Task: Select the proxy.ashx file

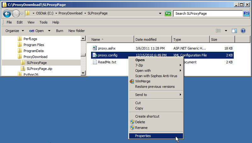Action: (107, 48)
